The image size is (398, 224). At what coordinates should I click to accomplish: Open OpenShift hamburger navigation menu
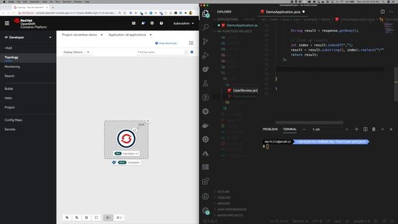pyautogui.click(x=7, y=24)
